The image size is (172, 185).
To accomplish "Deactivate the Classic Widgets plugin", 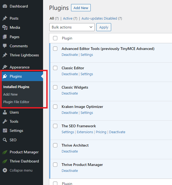I will click(x=70, y=93).
